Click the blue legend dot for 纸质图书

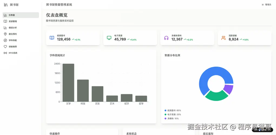pyautogui.click(x=165, y=110)
